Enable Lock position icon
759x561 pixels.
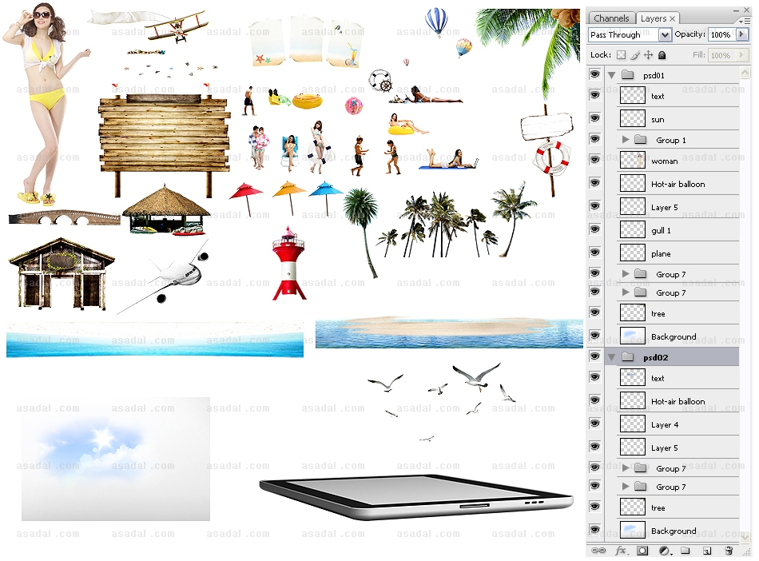click(x=648, y=55)
